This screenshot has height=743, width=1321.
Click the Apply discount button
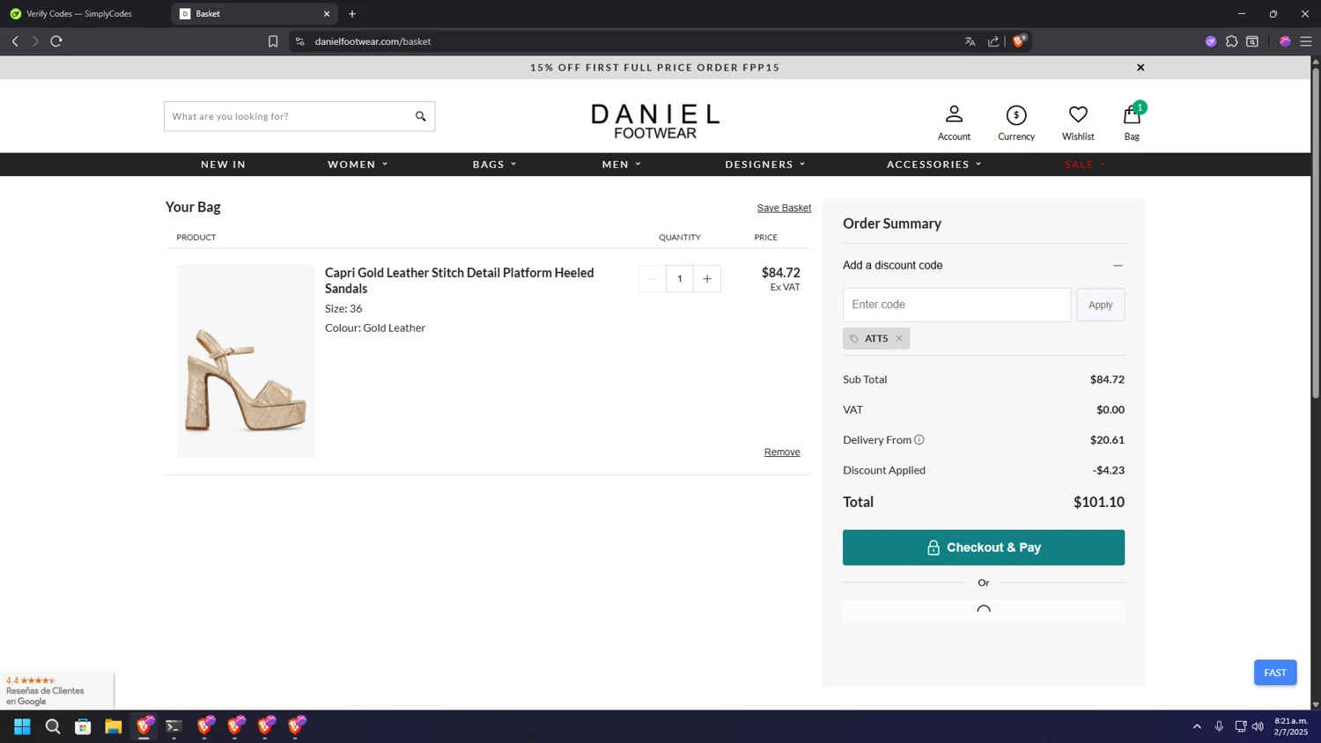(x=1100, y=305)
